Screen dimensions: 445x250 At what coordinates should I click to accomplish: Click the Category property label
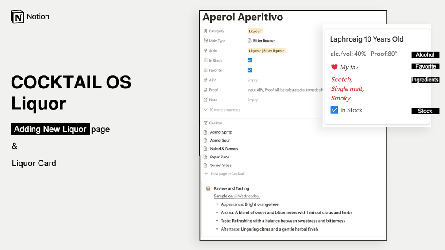217,31
